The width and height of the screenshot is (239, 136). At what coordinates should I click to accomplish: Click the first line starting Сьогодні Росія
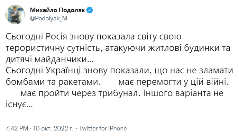coord(93,37)
